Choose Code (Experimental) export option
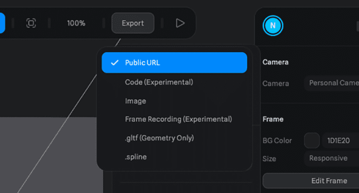The width and height of the screenshot is (359, 193). coord(159,82)
